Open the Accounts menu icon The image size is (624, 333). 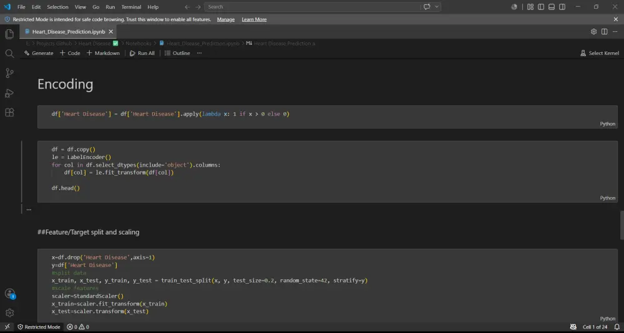tap(9, 294)
